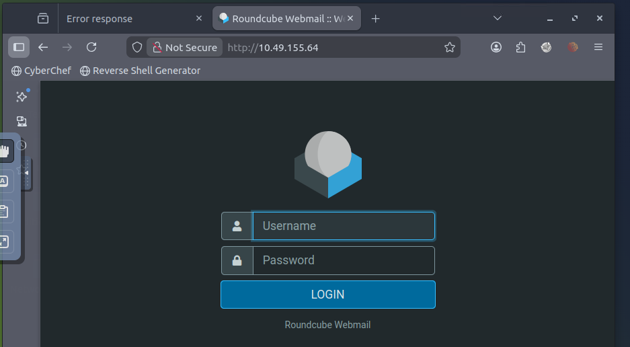Switch to the Error response tab
The image size is (630, 347).
tap(134, 19)
